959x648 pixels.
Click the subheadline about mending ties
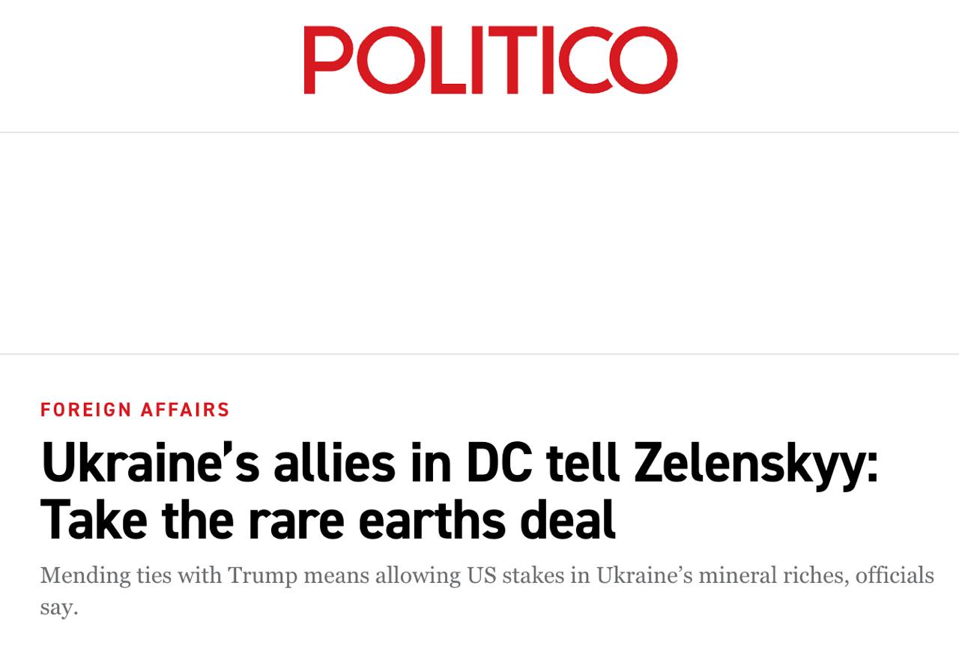[487, 576]
